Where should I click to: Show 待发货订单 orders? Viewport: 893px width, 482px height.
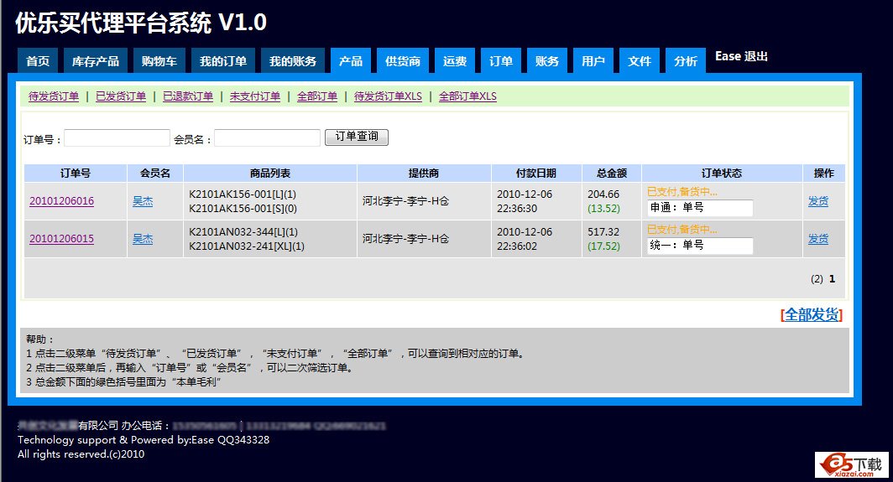click(54, 96)
